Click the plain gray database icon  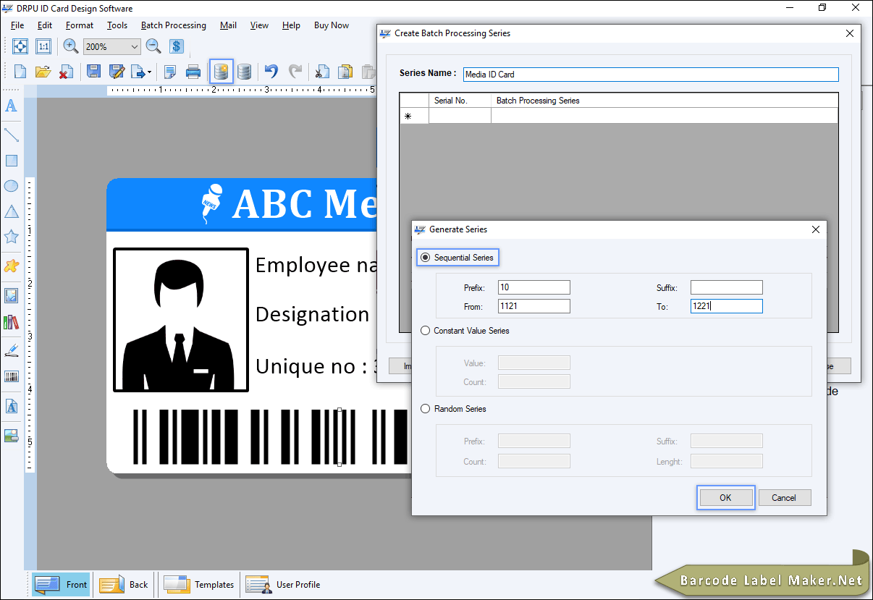(245, 72)
